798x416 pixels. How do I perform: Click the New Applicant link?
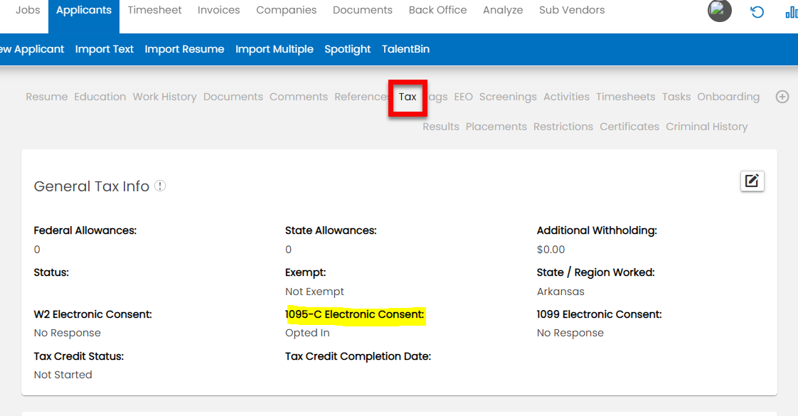(x=32, y=49)
